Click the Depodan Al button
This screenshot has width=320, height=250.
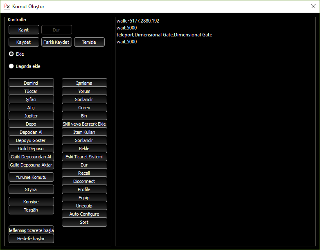(31, 132)
